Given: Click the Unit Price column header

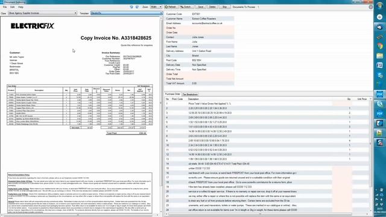Looking at the screenshot, I should pos(362,99).
